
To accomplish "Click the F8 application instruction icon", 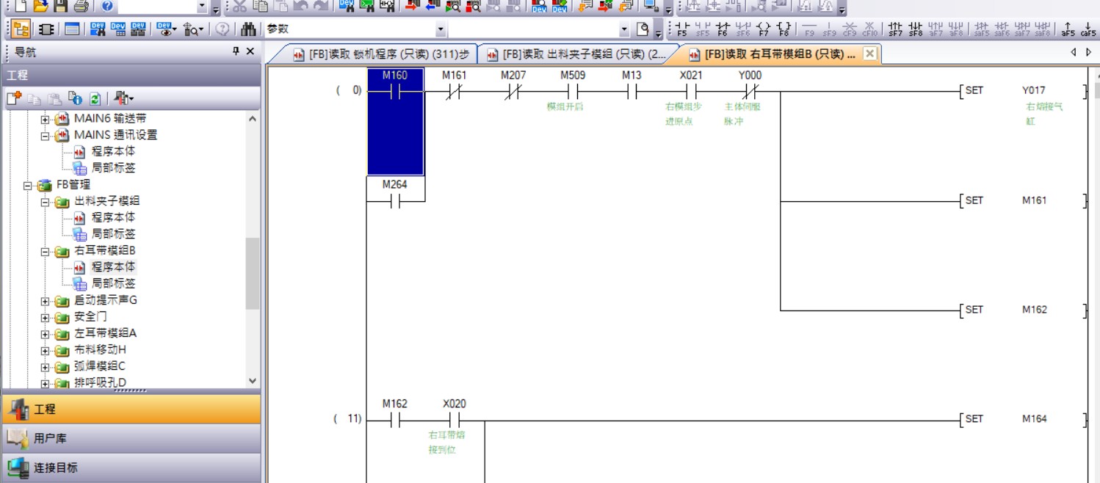I will point(784,29).
